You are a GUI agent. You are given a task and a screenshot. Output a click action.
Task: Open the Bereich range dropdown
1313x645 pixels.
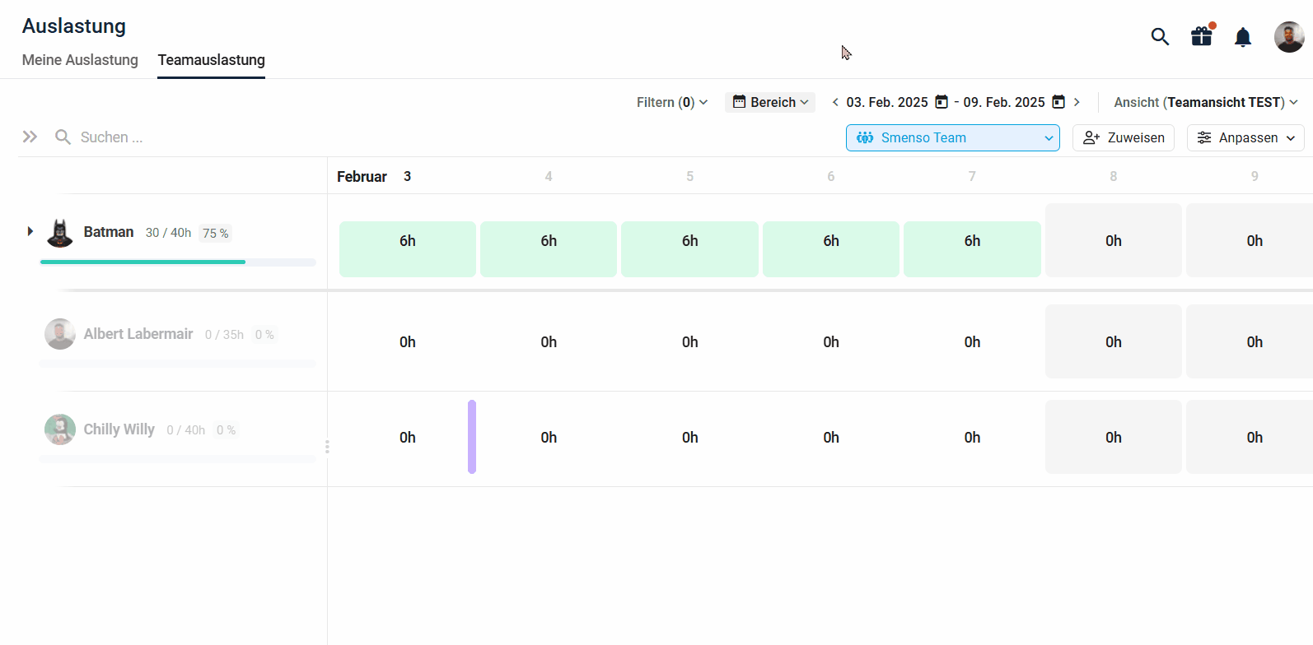coord(770,102)
